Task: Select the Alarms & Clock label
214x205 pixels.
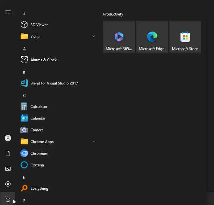Action: (43, 60)
